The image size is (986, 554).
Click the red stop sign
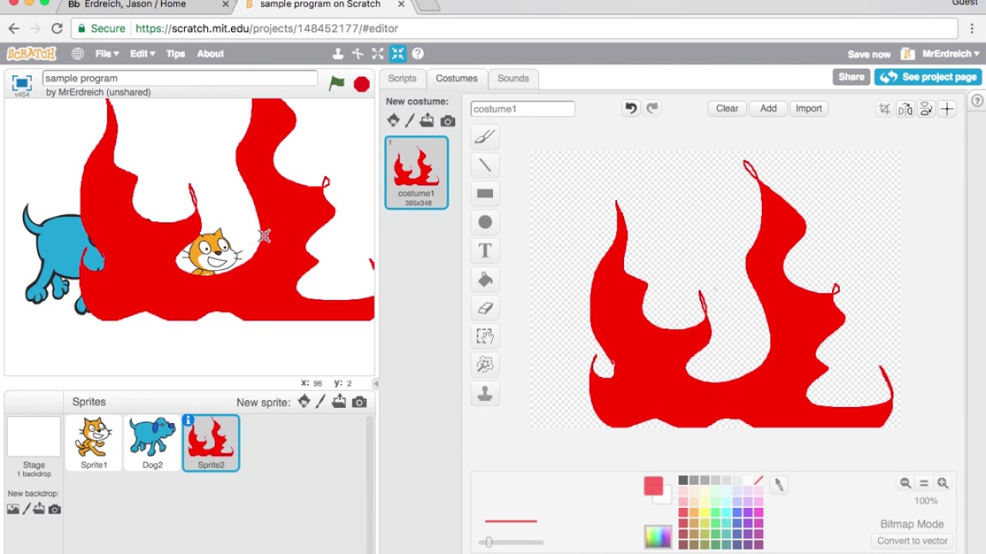pos(361,84)
